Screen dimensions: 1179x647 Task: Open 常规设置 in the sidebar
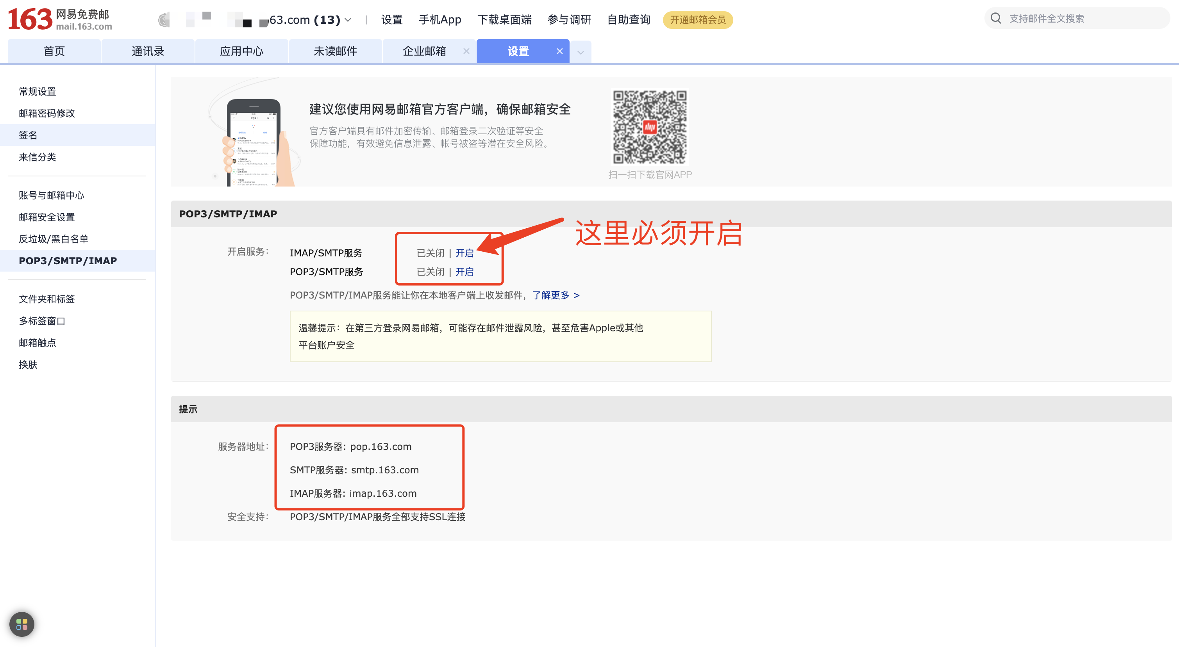pos(38,91)
